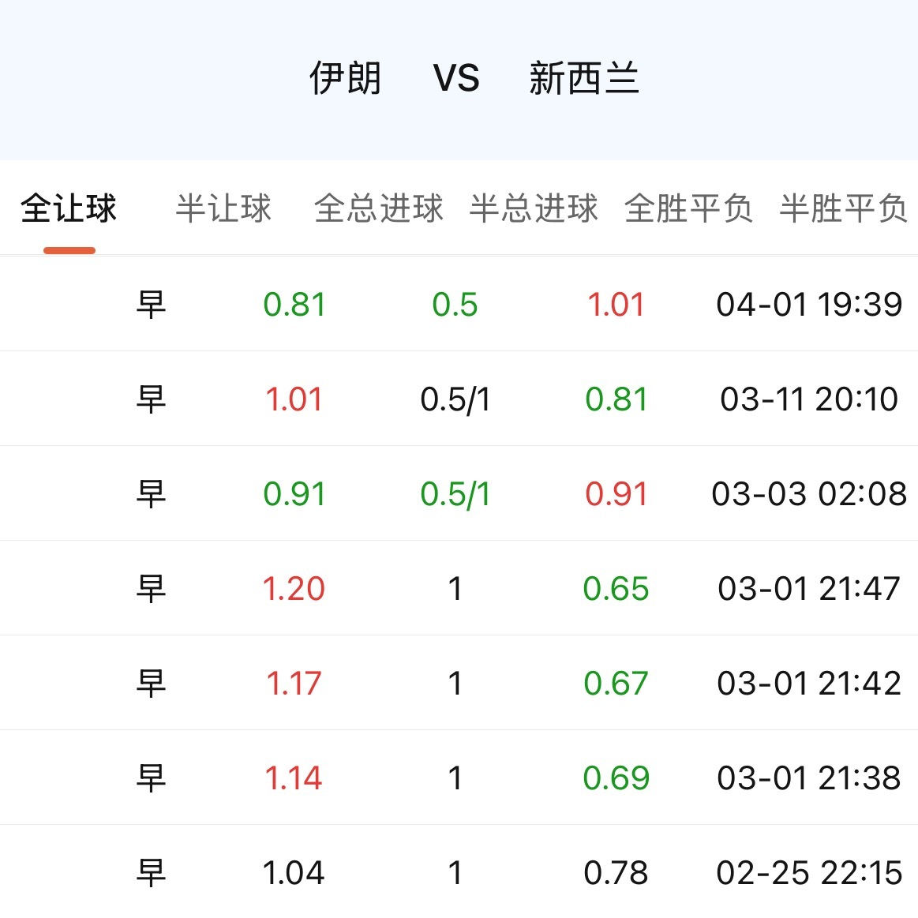Click 早 label in 03-11 20:10 row
Viewport: 918px width, 918px height.
(x=151, y=399)
